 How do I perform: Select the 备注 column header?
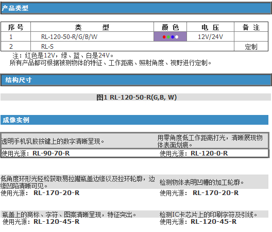tap(251, 27)
